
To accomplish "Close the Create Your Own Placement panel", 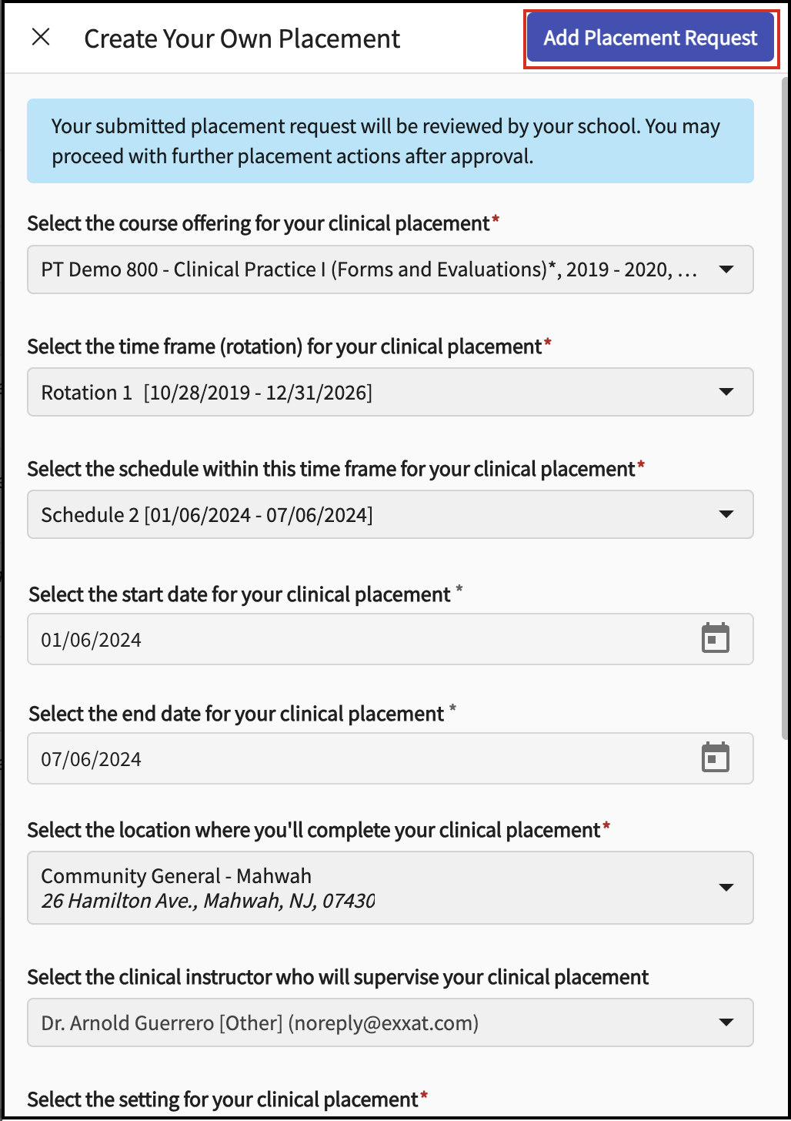I will point(41,37).
